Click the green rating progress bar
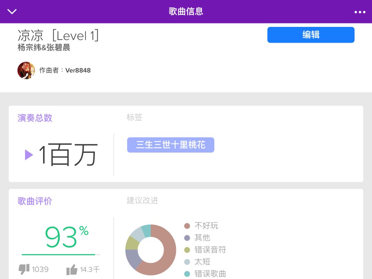Viewport: 372px width, 279px height. coord(61,255)
